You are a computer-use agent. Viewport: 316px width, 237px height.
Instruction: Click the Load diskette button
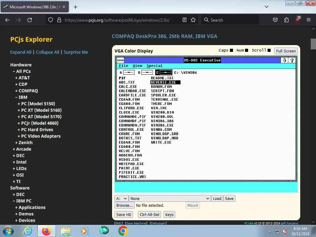coord(217,198)
